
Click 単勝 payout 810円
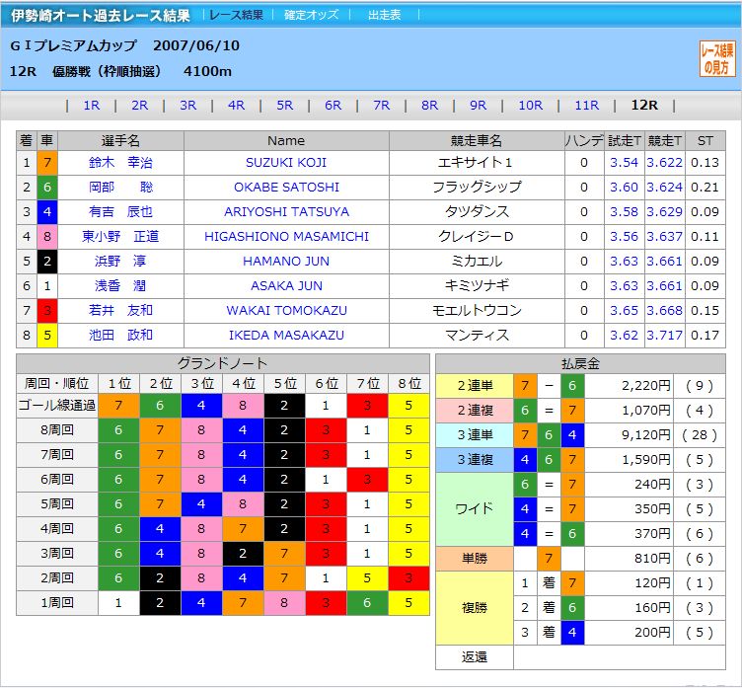[x=652, y=559]
